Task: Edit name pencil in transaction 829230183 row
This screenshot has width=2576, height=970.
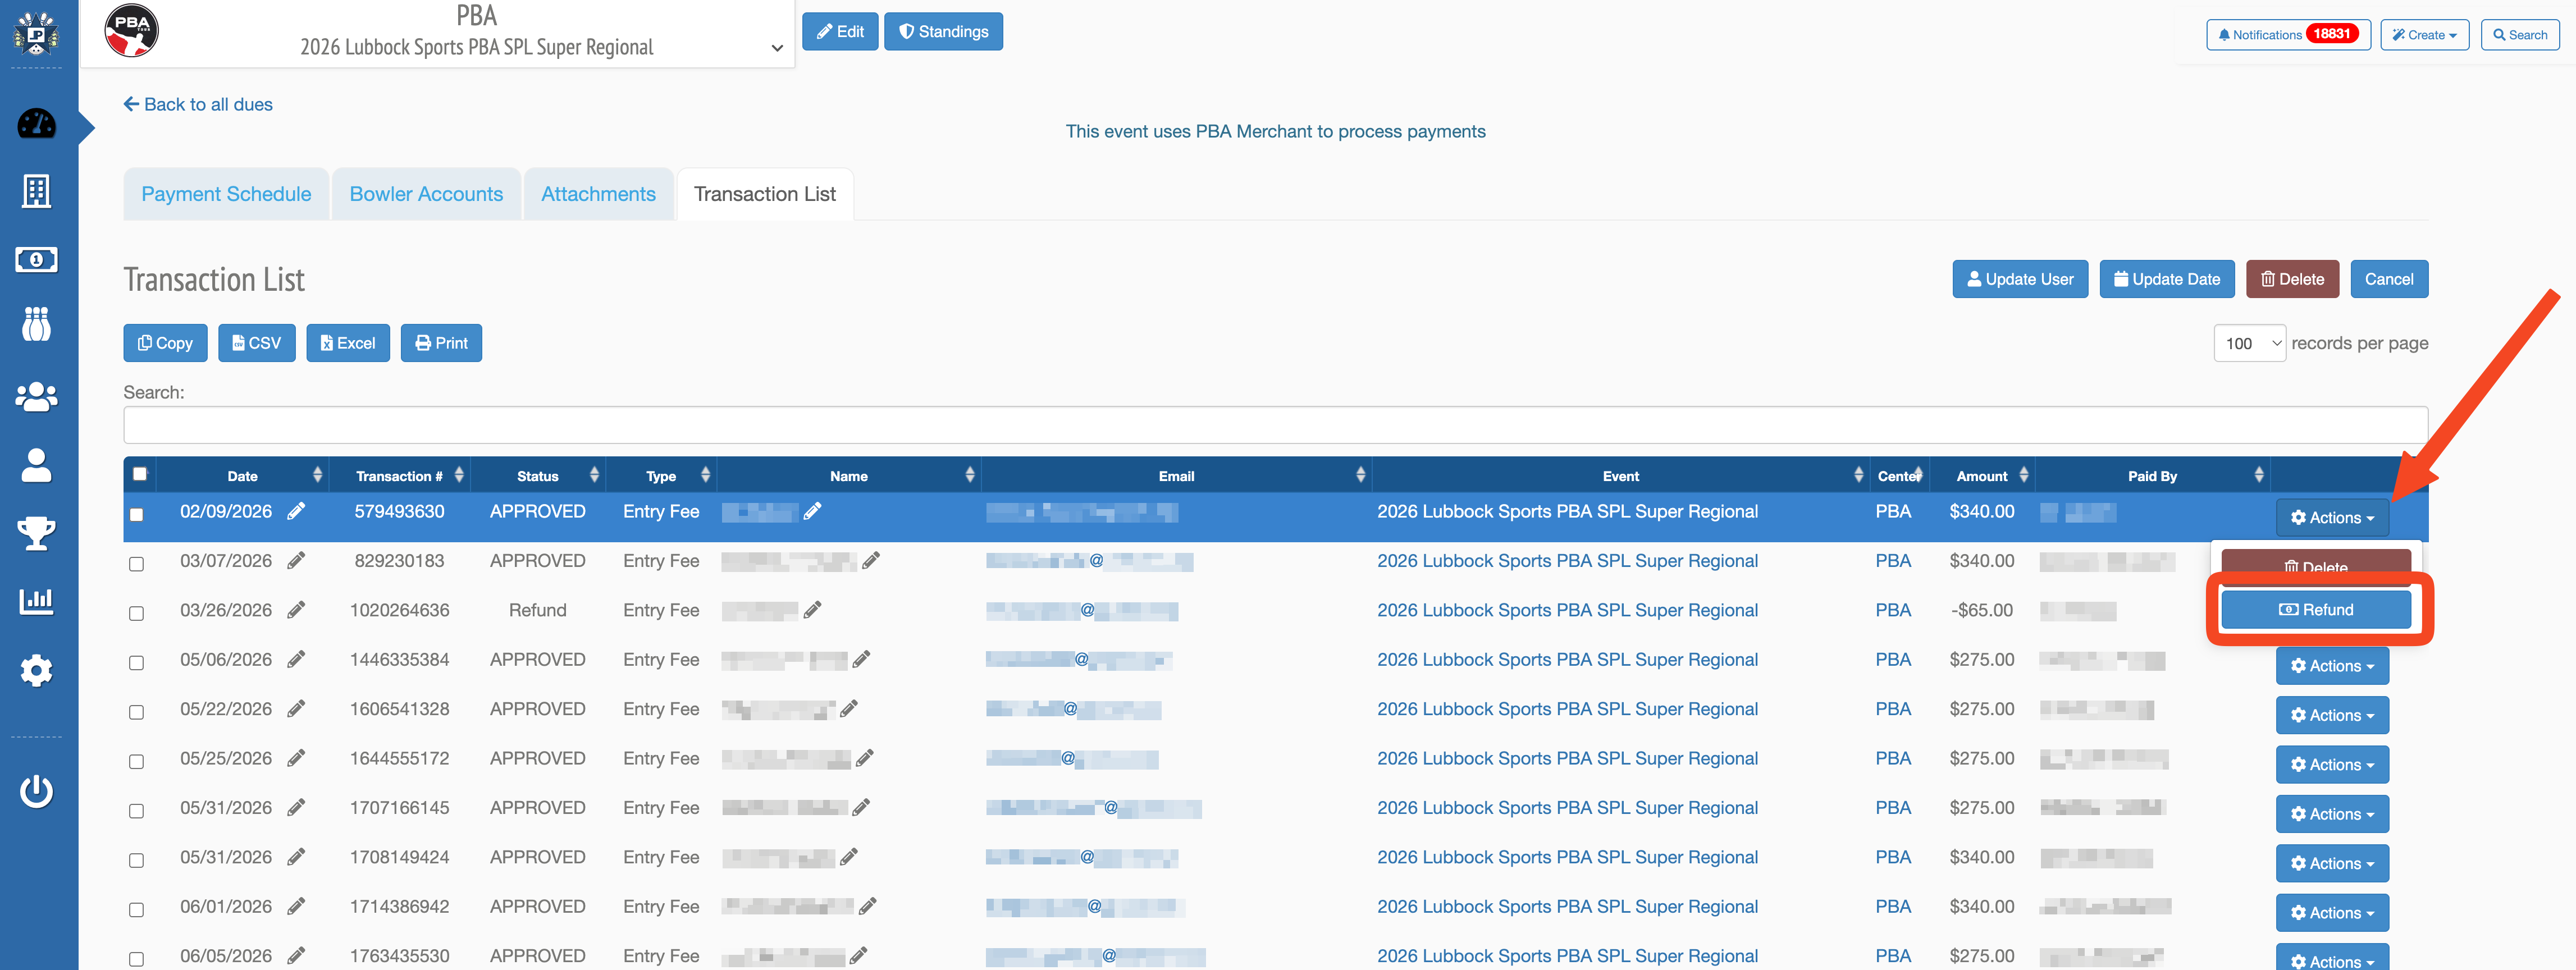Action: [x=871, y=561]
